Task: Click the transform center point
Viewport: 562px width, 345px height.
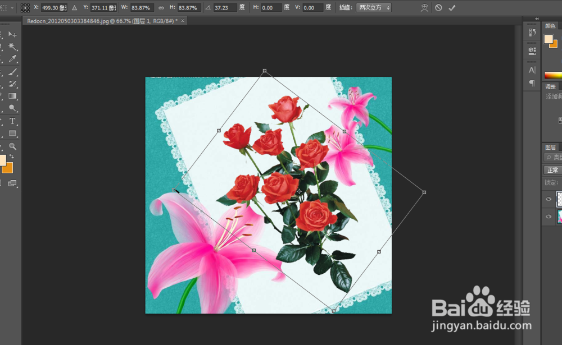Action: pos(299,191)
